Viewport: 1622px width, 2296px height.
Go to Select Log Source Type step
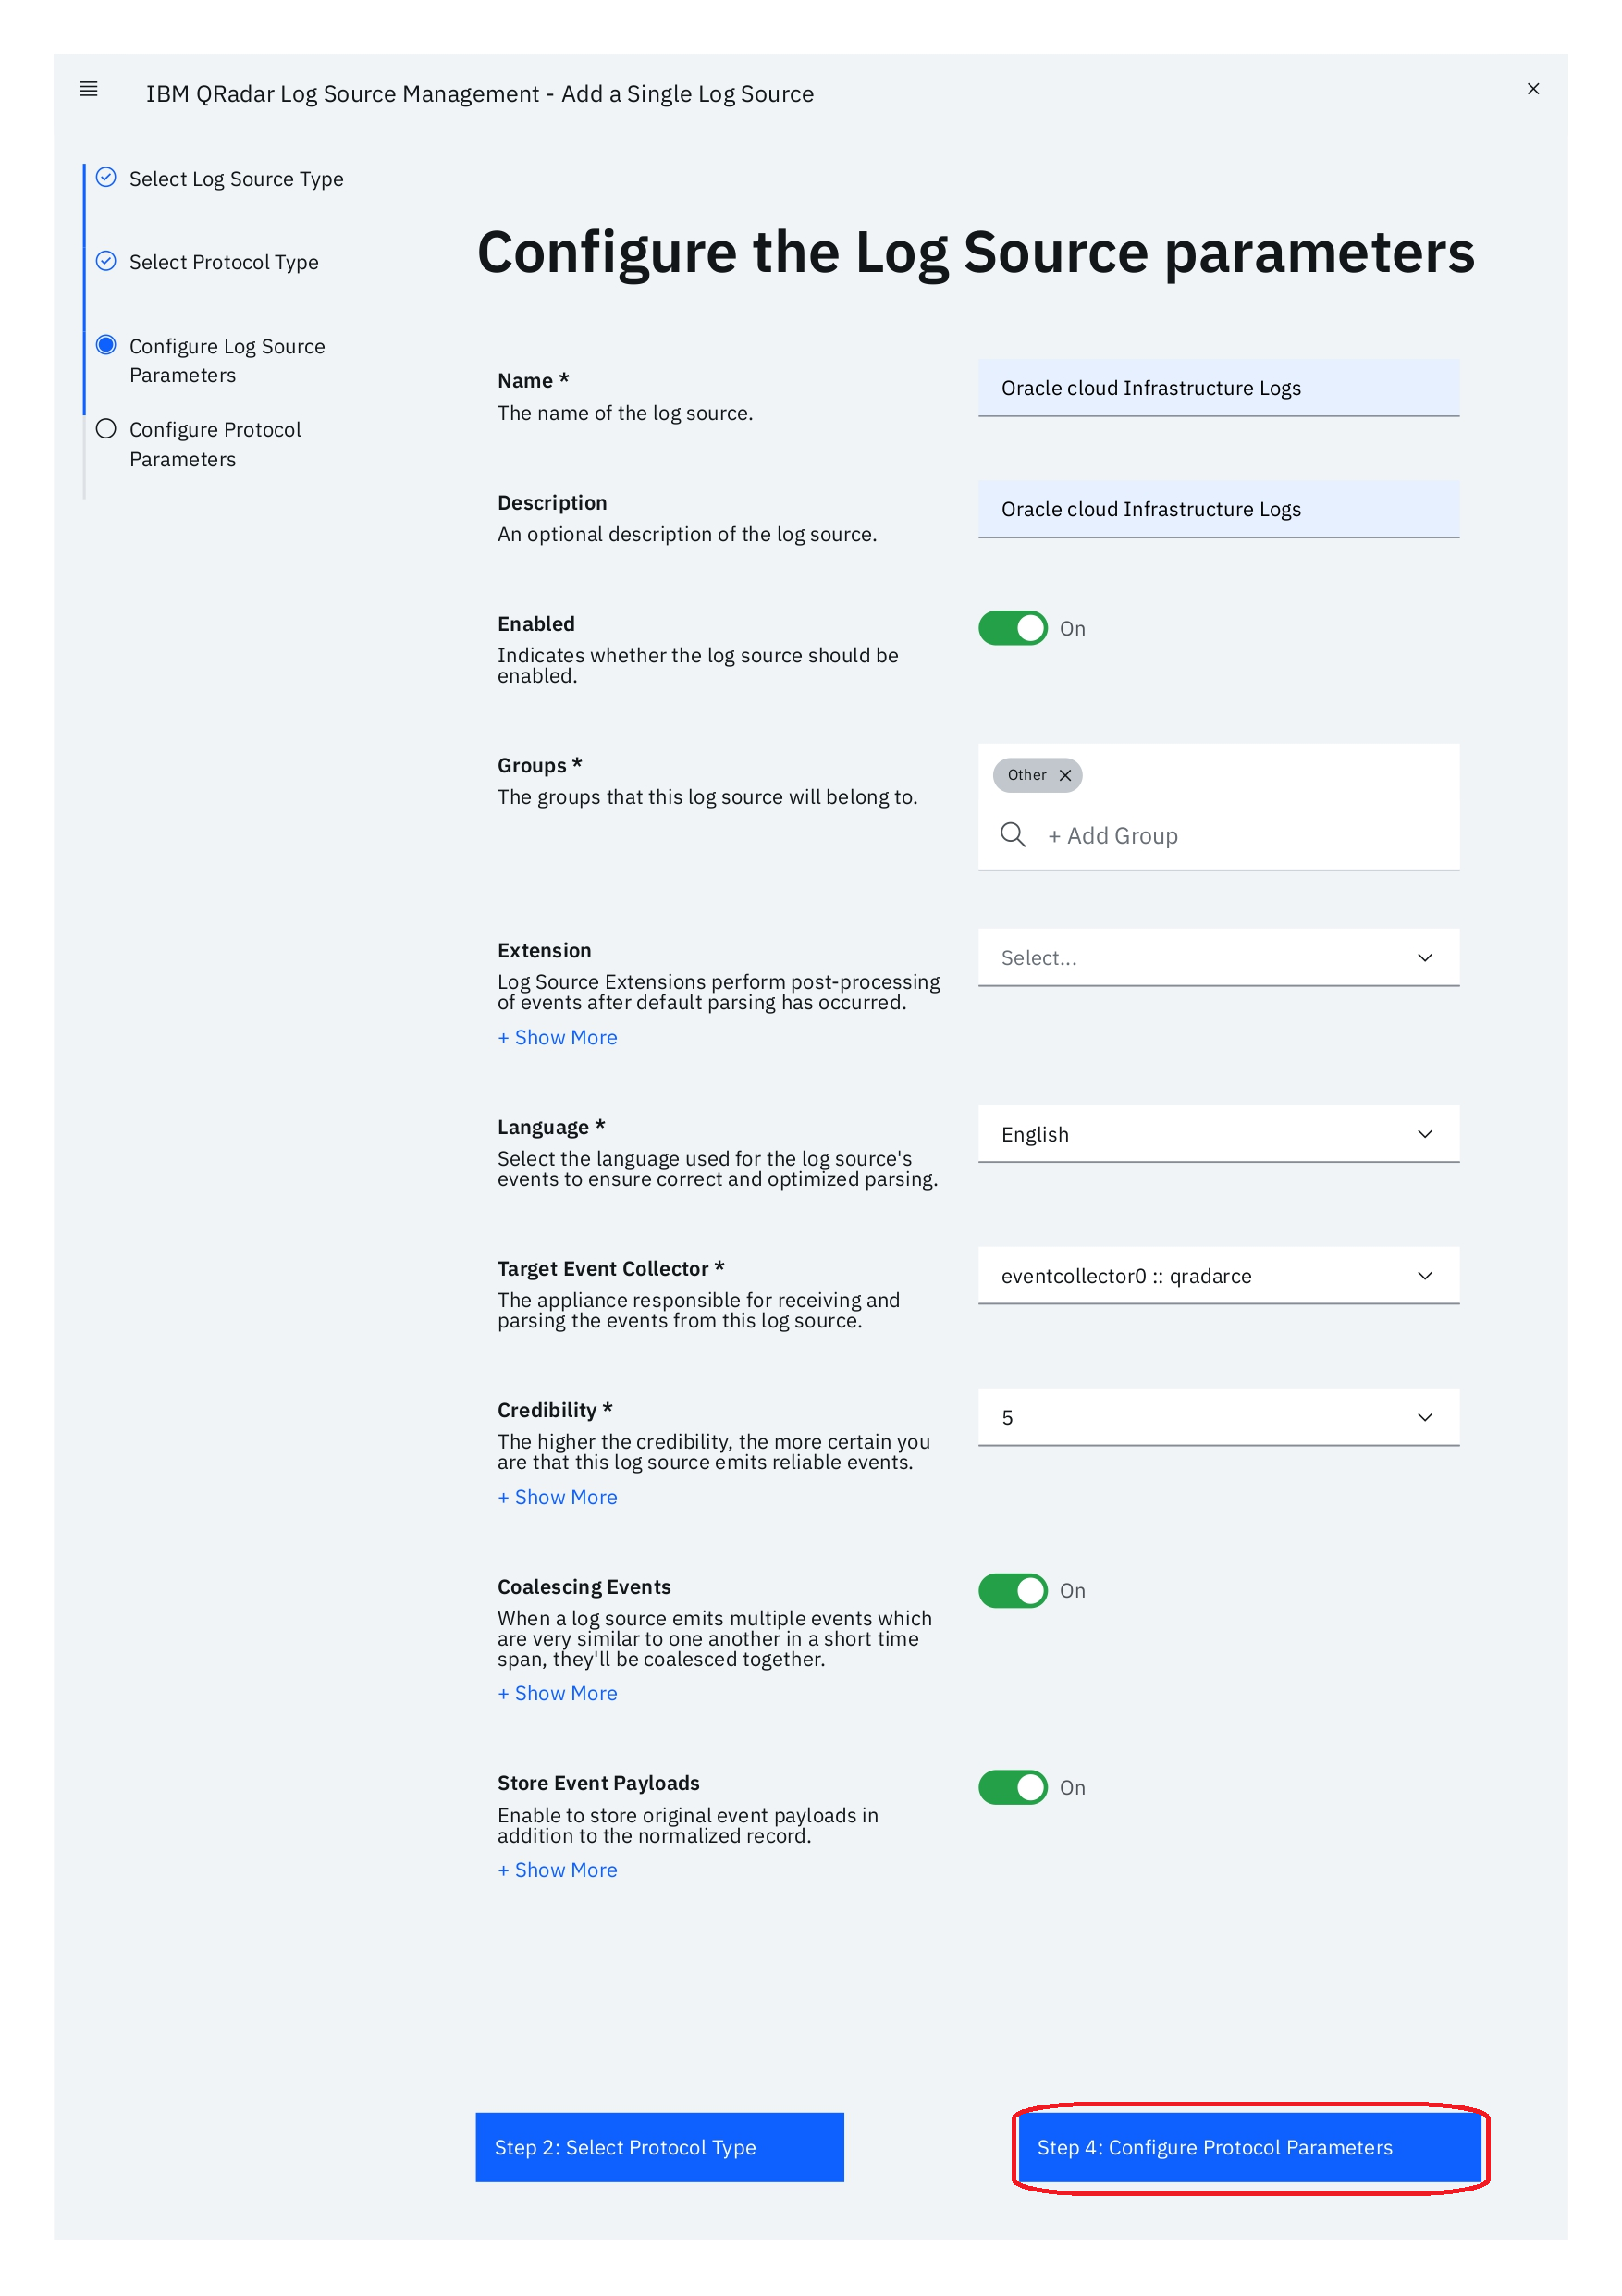236,179
